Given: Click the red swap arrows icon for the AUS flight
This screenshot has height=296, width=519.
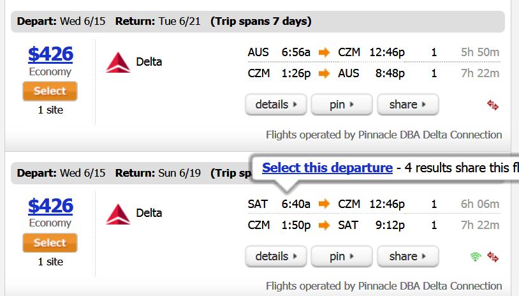Looking at the screenshot, I should [x=493, y=105].
